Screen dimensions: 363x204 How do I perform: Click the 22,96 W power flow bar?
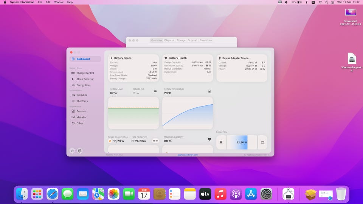point(241,142)
